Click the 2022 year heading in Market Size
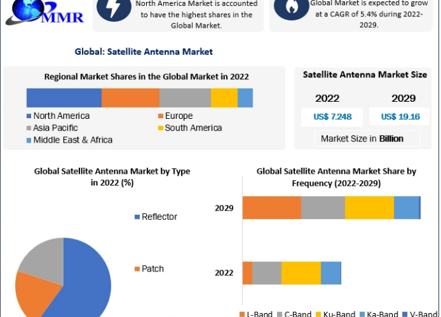Viewport: 441px width, 317px height. click(x=327, y=98)
